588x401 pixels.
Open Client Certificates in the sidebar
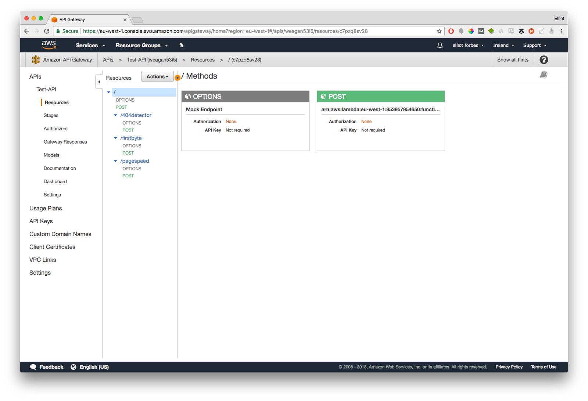coord(52,247)
